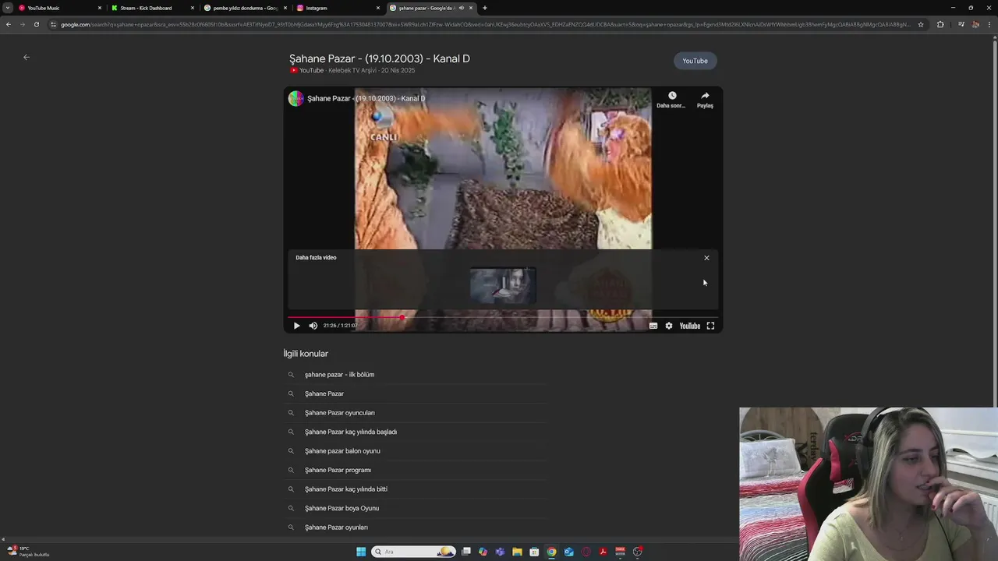The height and width of the screenshot is (561, 998).
Task: Open OBS Studio from the taskbar
Action: (x=637, y=552)
